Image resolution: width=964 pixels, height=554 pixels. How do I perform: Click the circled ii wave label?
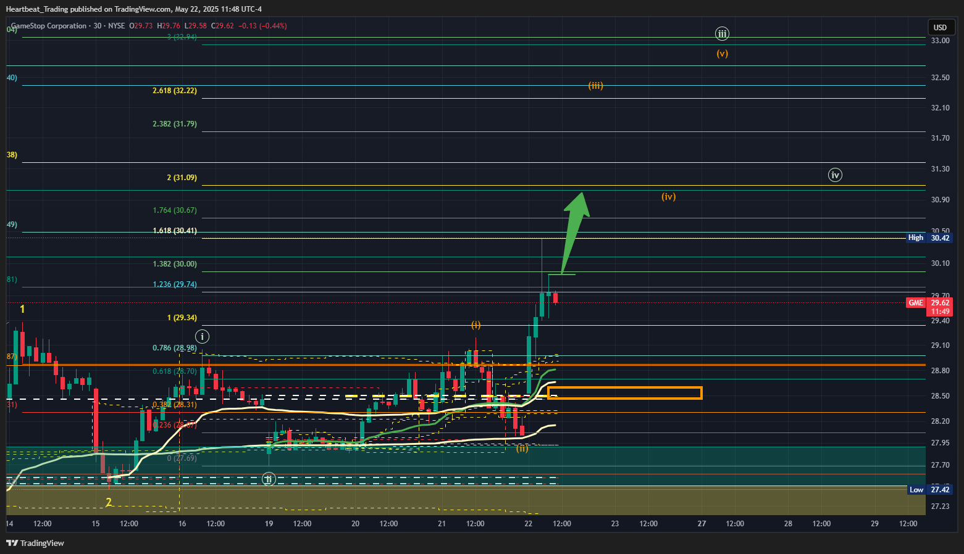[268, 479]
